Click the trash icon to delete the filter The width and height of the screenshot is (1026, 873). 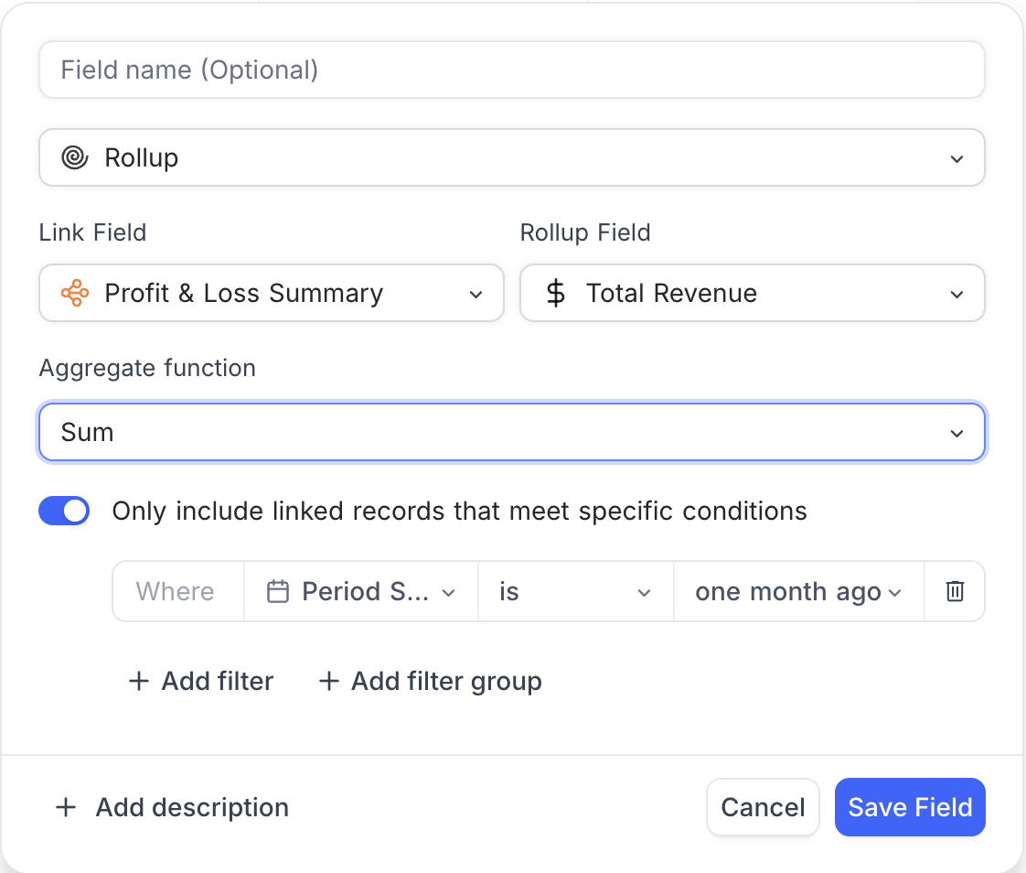(955, 592)
